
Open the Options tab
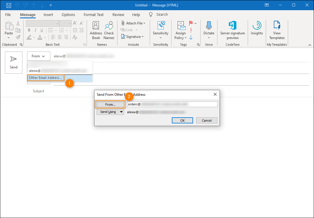[x=68, y=15]
